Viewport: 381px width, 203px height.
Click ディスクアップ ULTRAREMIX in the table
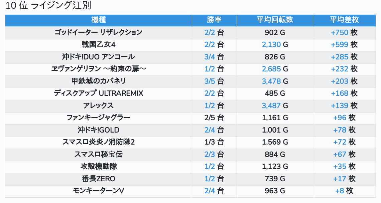pos(99,93)
